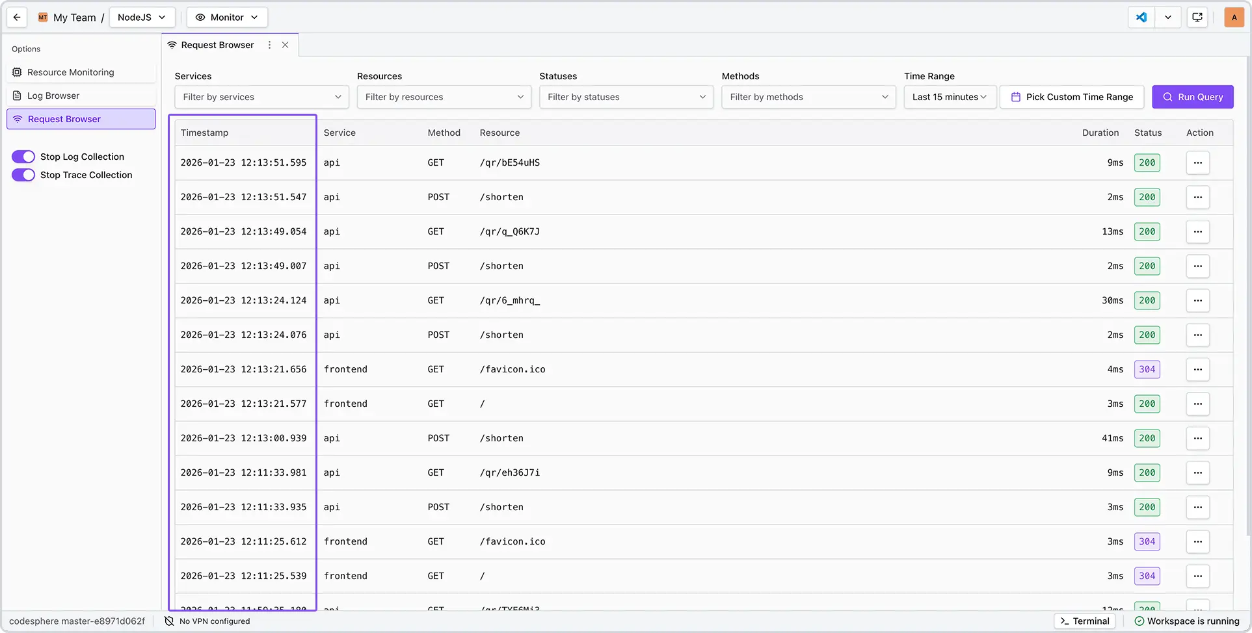Close the Request Browser tab

click(285, 45)
